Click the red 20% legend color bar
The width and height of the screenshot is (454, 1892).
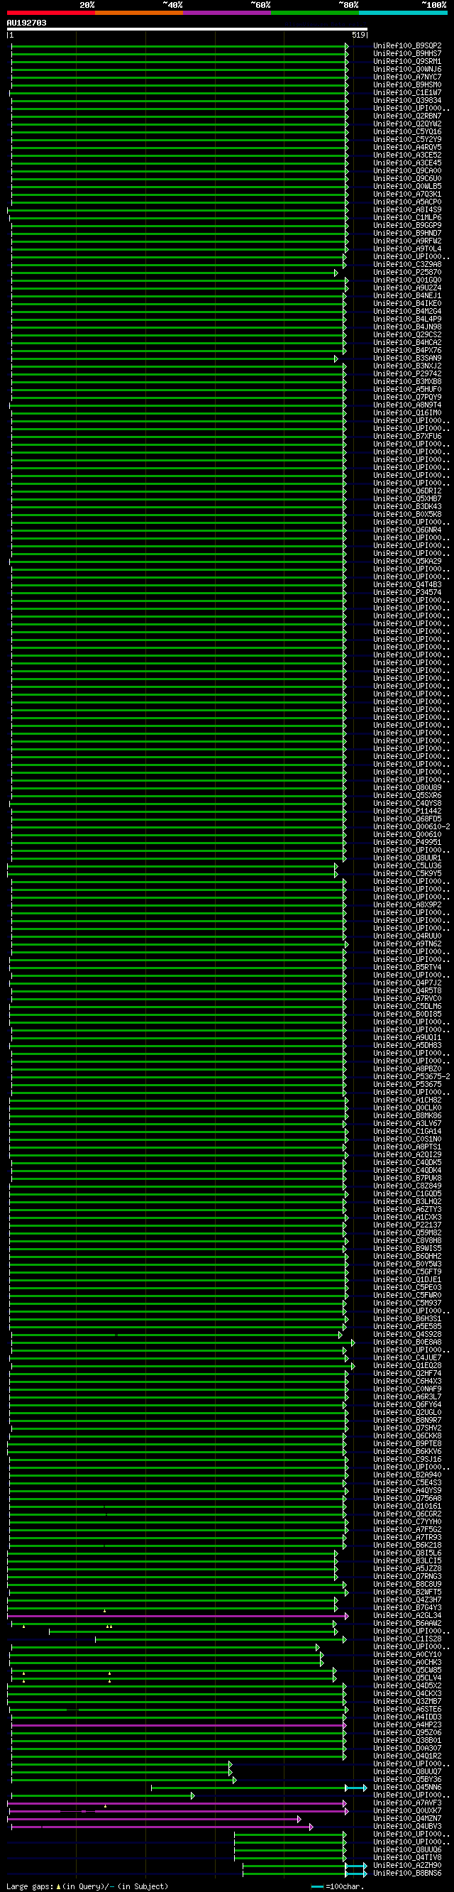point(50,13)
